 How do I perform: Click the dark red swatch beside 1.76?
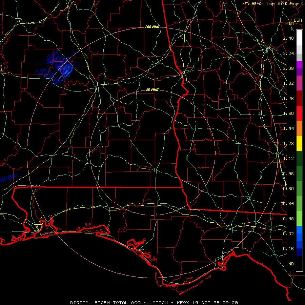coord(299,98)
